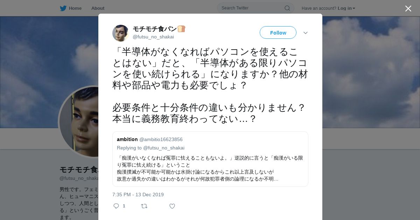Retweet this tweet using the retweet icon
The width and height of the screenshot is (420, 220).
coord(144,206)
